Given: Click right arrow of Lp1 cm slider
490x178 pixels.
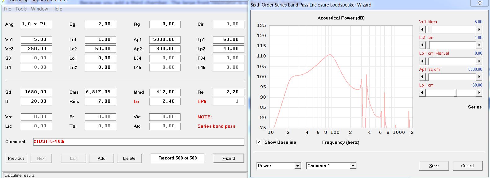Looking at the screenshot, I should click(x=479, y=92).
